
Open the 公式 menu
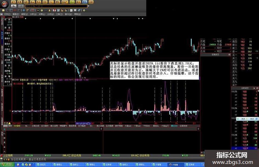(x=50, y=14)
